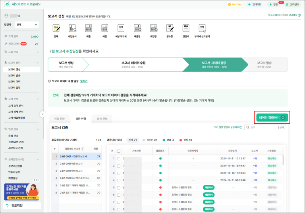
Task: Click the 데이터 검증하기 button
Action: (272, 117)
